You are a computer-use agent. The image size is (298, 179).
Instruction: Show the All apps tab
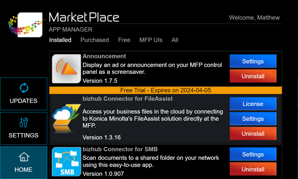175,40
